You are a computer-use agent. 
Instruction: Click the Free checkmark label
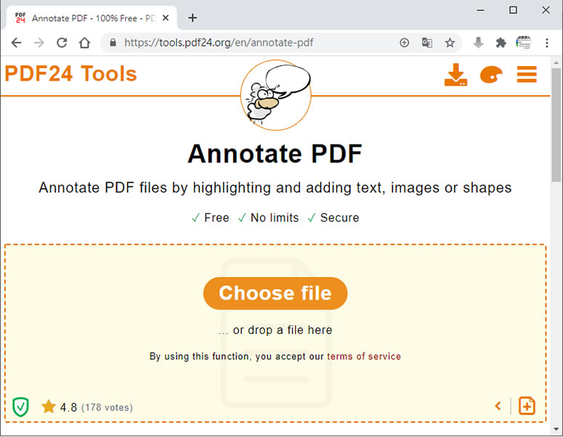(x=211, y=218)
